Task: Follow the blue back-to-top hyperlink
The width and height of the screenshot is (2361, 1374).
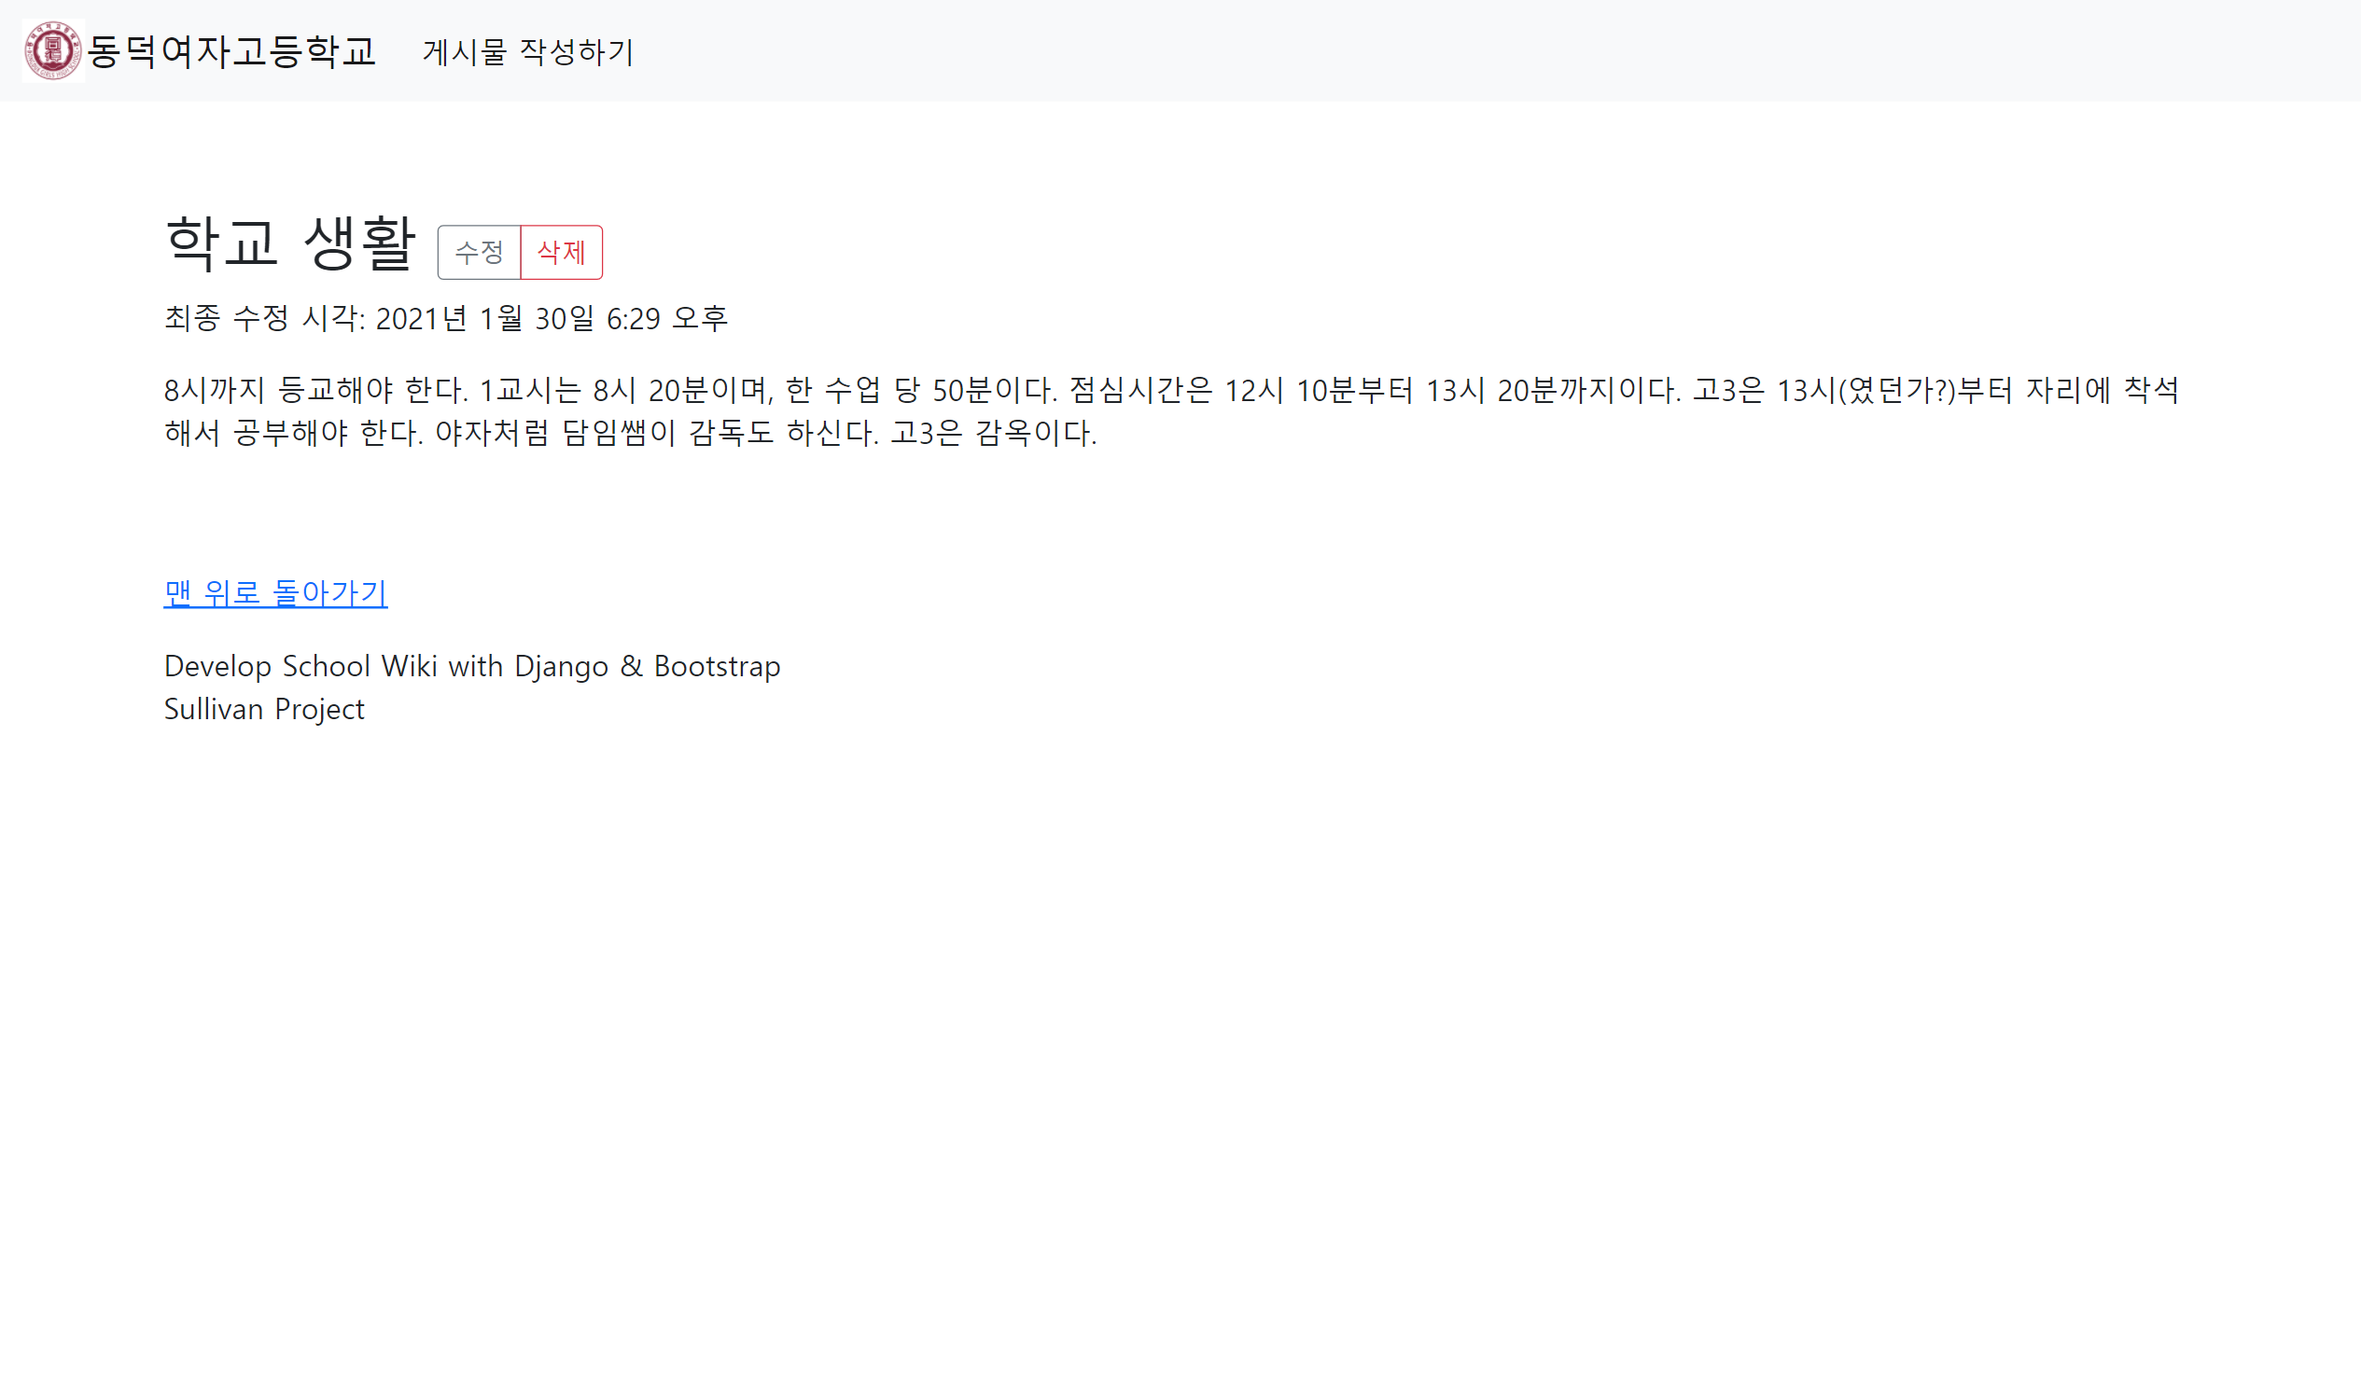Action: click(274, 592)
